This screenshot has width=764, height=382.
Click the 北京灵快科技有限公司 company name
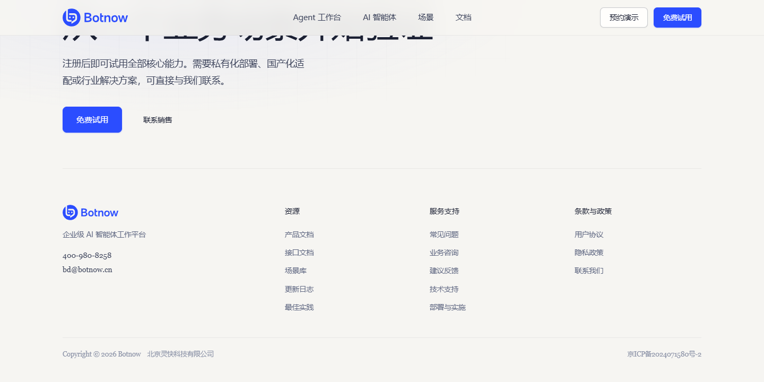180,354
